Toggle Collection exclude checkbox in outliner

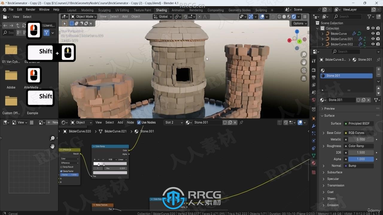[368, 28]
